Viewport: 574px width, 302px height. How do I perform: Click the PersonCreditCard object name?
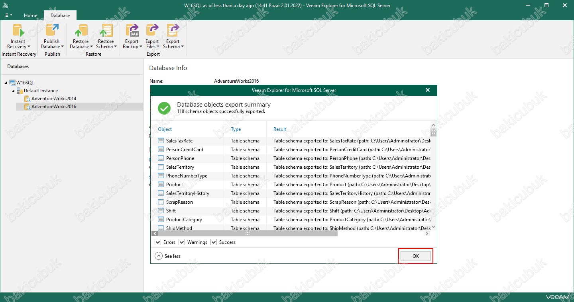coord(185,150)
